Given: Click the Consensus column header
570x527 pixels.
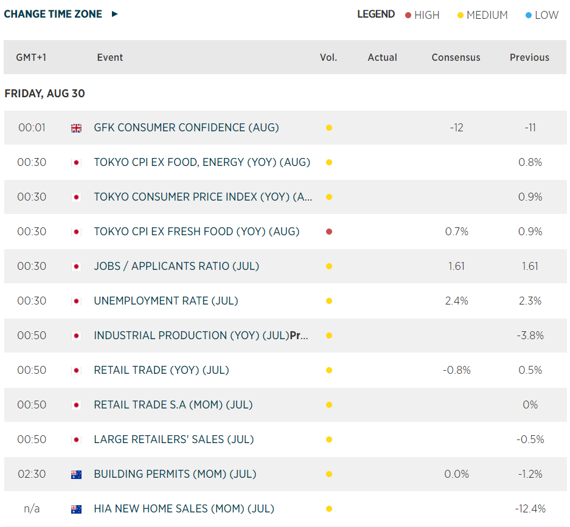Looking at the screenshot, I should (x=456, y=57).
